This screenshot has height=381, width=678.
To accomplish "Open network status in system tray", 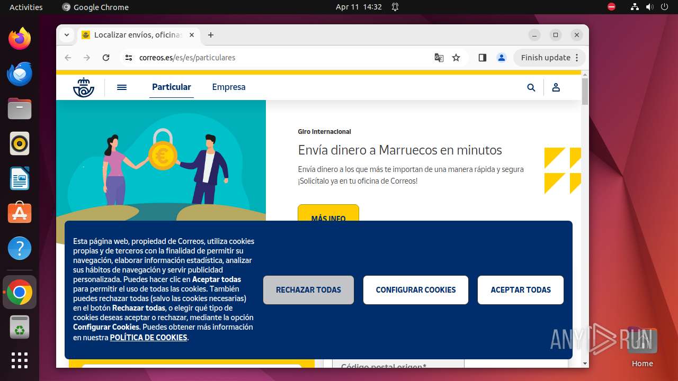I will 635,7.
